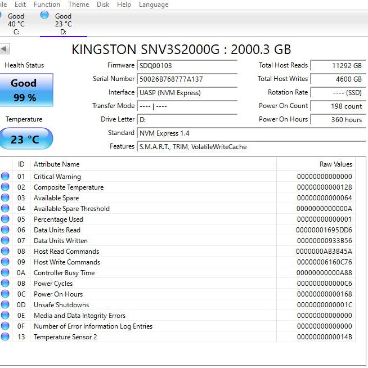
Task: Click raw value 0000000000A88
Action: tap(324, 273)
